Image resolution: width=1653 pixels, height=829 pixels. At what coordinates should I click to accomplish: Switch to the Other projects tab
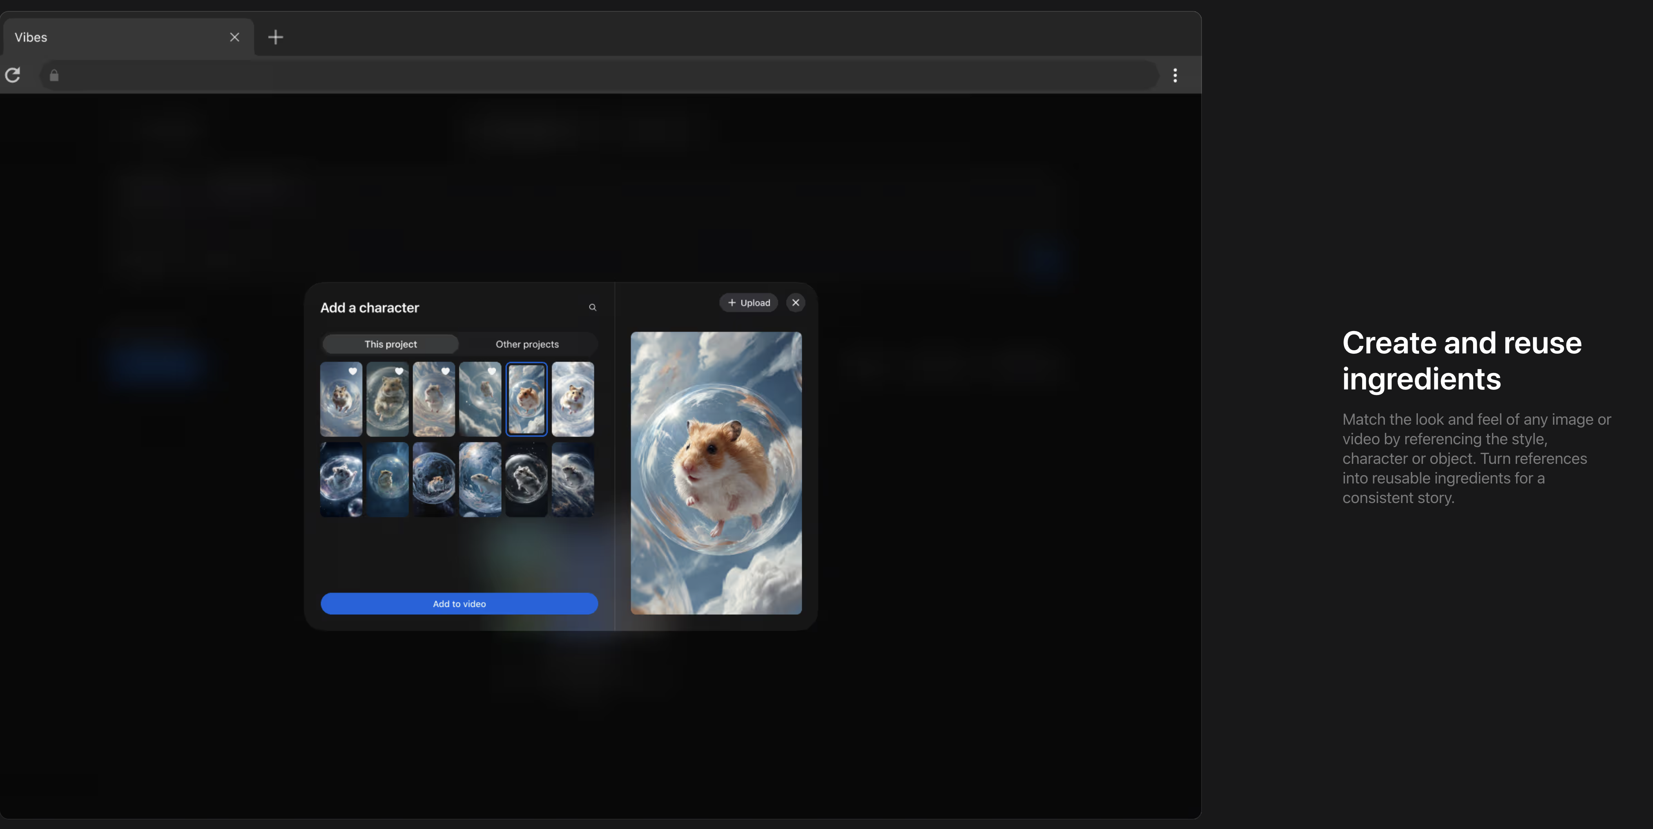pyautogui.click(x=527, y=344)
